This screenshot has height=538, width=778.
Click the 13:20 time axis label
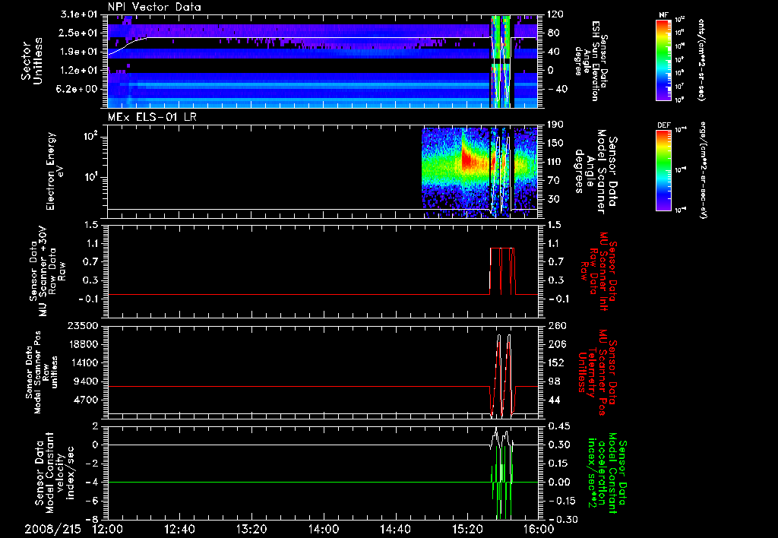(252, 529)
